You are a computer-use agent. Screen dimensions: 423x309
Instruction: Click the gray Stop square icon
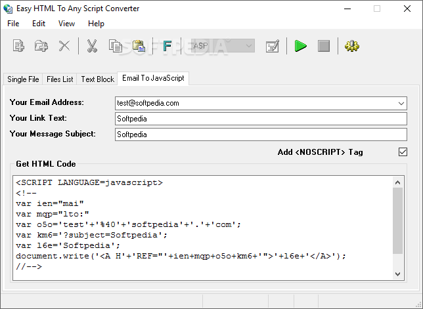coord(324,46)
